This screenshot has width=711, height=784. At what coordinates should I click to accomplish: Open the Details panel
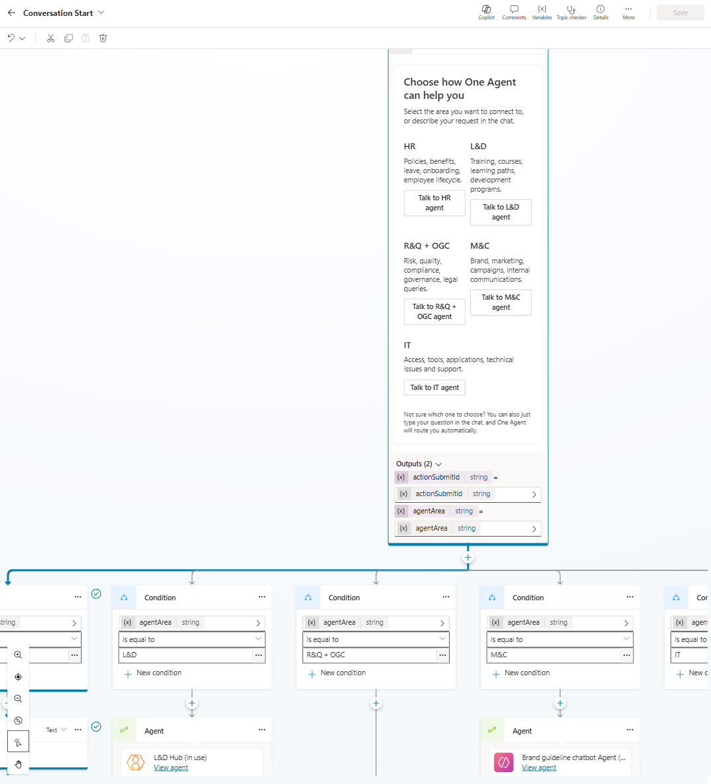[x=600, y=12]
